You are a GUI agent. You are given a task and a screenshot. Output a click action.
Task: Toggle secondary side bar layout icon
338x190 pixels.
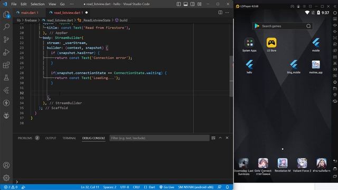192,4
